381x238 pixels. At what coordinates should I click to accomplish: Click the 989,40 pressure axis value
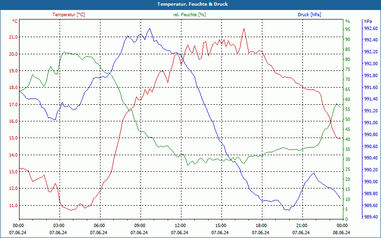pyautogui.click(x=371, y=217)
